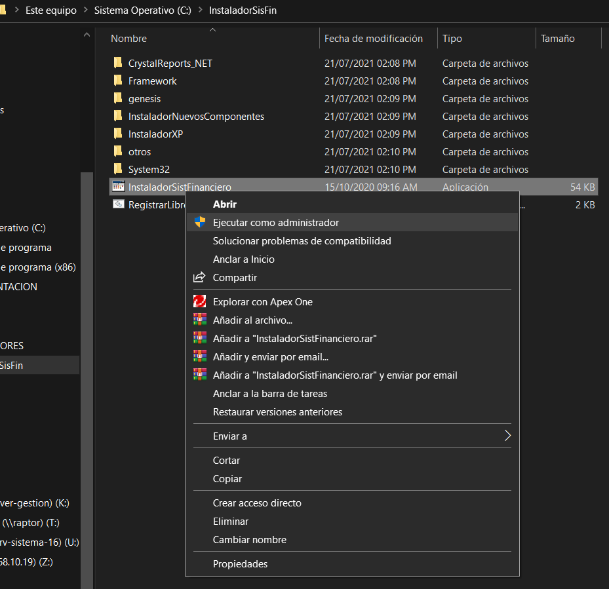Viewport: 609px width, 589px height.
Task: Click the administrator shield icon in the menu
Action: (x=200, y=222)
